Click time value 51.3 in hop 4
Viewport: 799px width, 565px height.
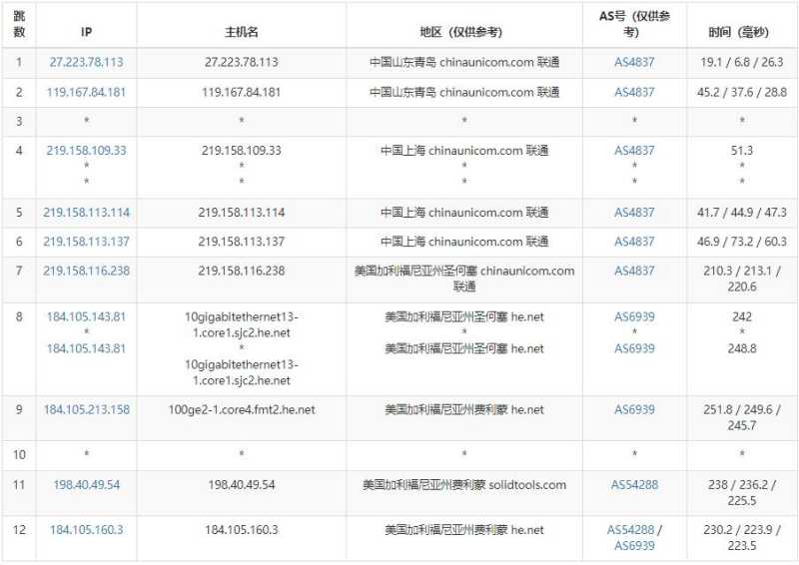[x=741, y=151]
